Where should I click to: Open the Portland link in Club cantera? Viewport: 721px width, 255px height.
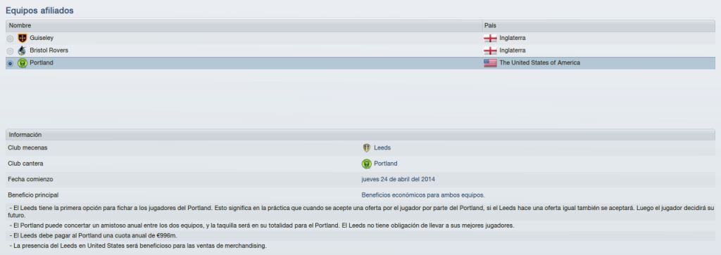(x=386, y=163)
